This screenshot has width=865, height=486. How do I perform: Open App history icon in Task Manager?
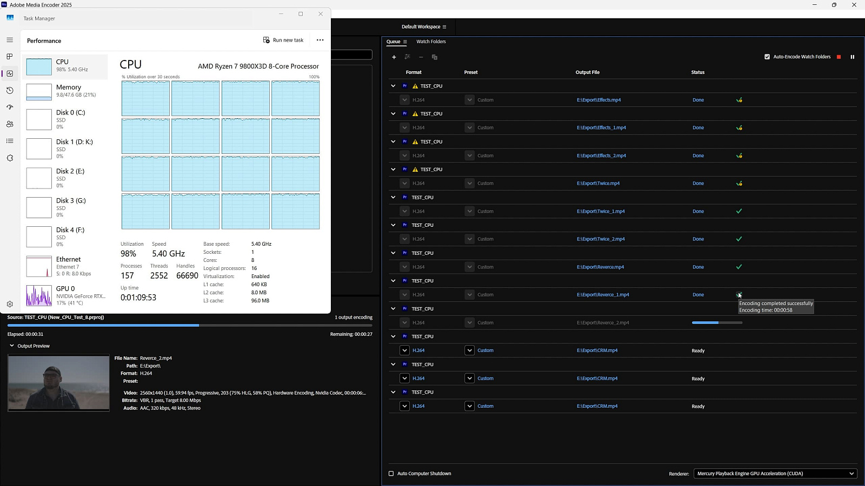[10, 90]
